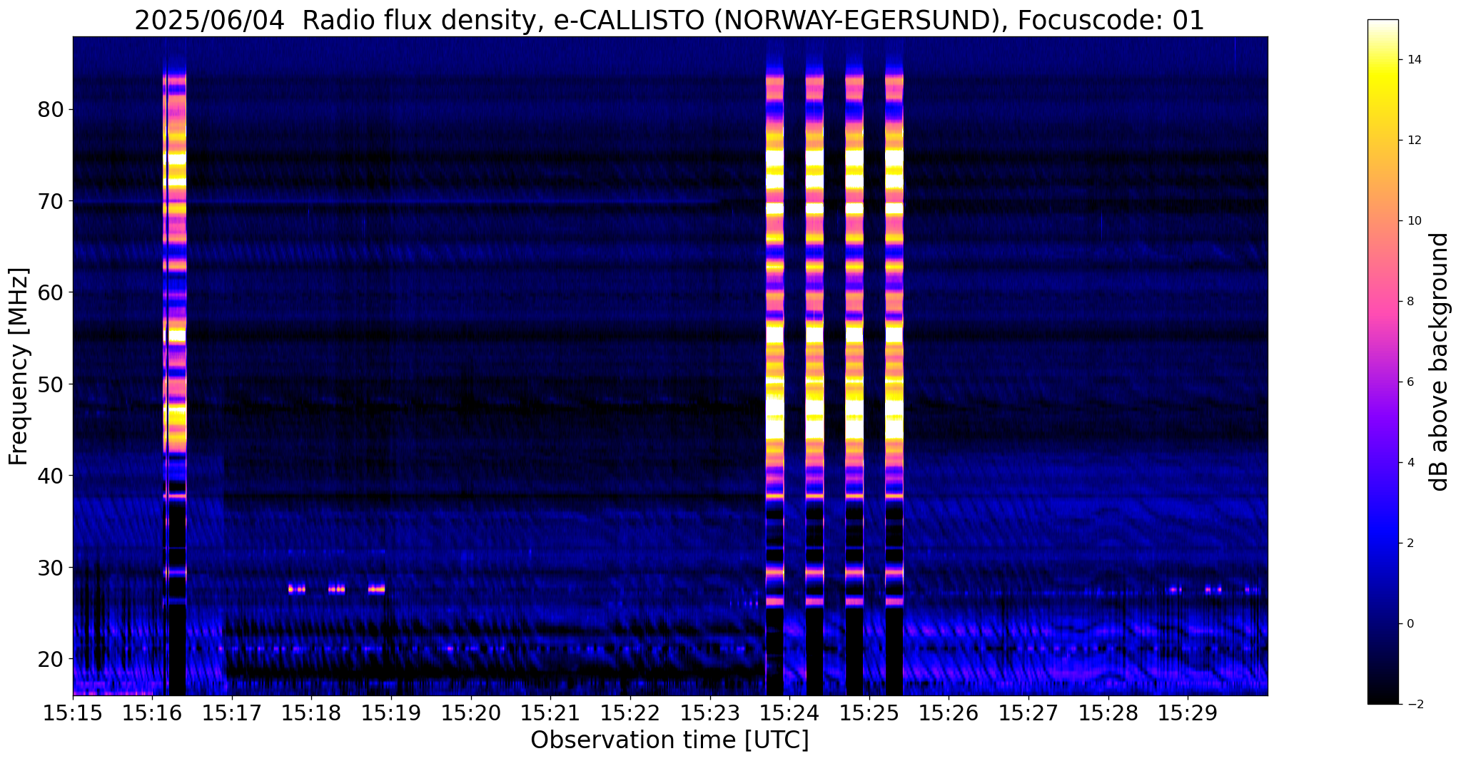Click the colorbar tick label 12

coord(1413,141)
